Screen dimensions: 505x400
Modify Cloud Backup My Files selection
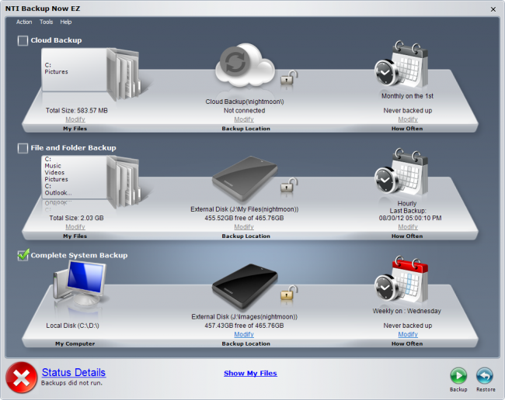[x=75, y=119]
